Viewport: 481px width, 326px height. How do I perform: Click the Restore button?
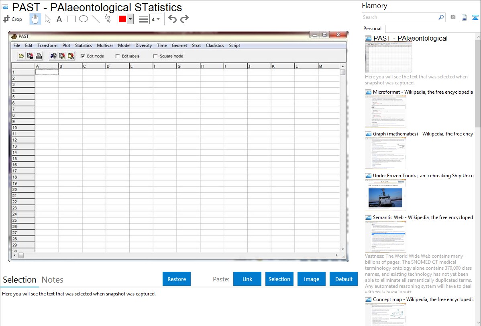(177, 279)
